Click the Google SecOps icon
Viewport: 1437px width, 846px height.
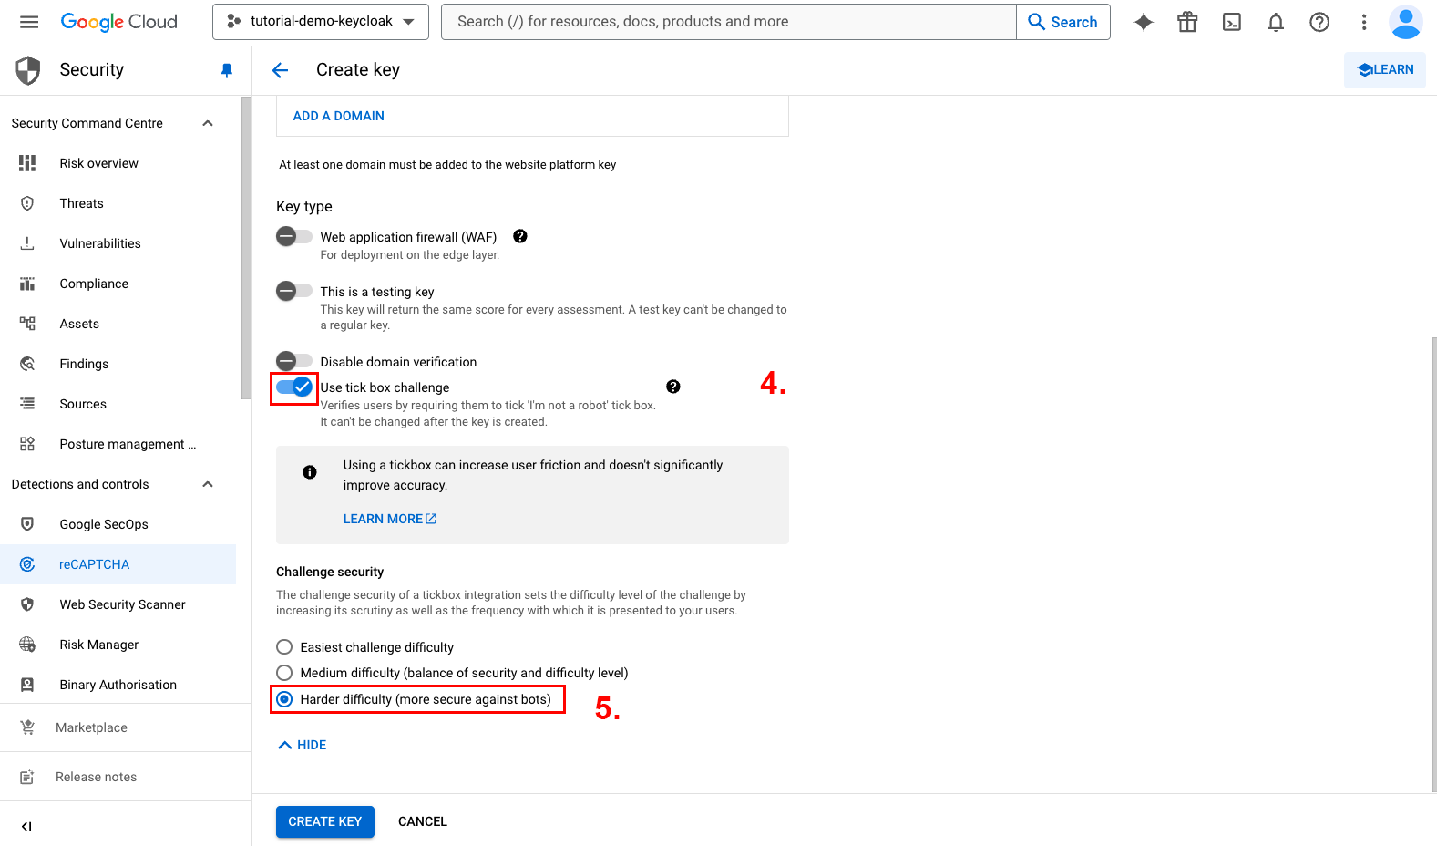click(27, 524)
